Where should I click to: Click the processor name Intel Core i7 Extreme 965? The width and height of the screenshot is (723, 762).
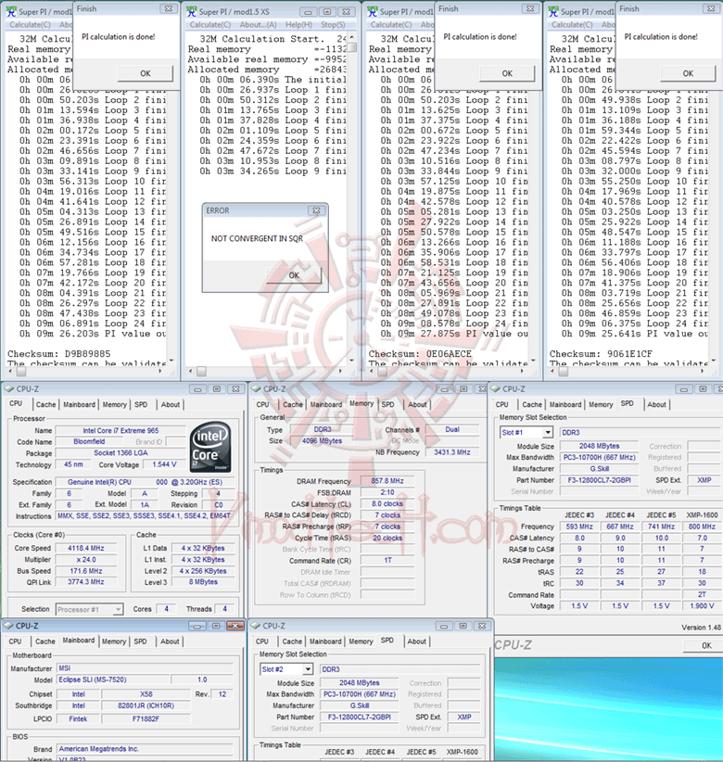click(x=120, y=430)
